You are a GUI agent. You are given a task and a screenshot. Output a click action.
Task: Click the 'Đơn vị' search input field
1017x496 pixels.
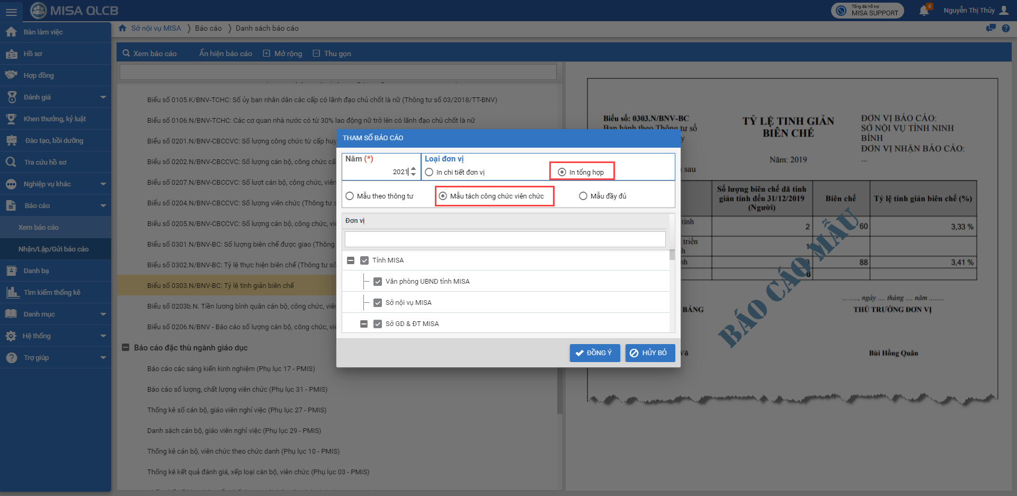505,239
